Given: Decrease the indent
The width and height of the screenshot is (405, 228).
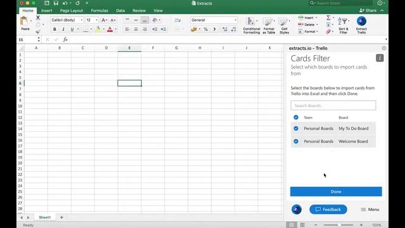Looking at the screenshot, I should tap(154, 29).
